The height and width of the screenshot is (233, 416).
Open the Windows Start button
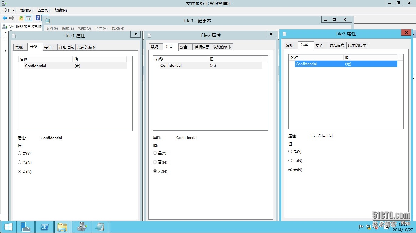9,227
